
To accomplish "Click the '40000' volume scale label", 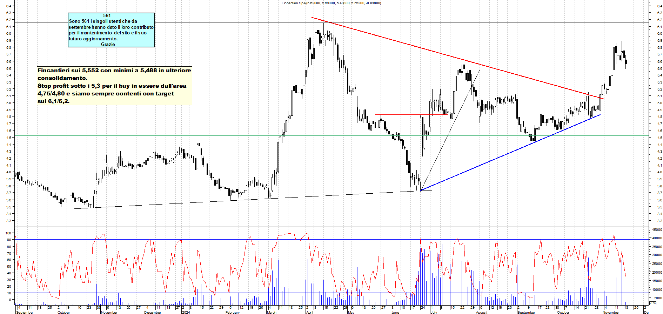I will coord(657,238).
